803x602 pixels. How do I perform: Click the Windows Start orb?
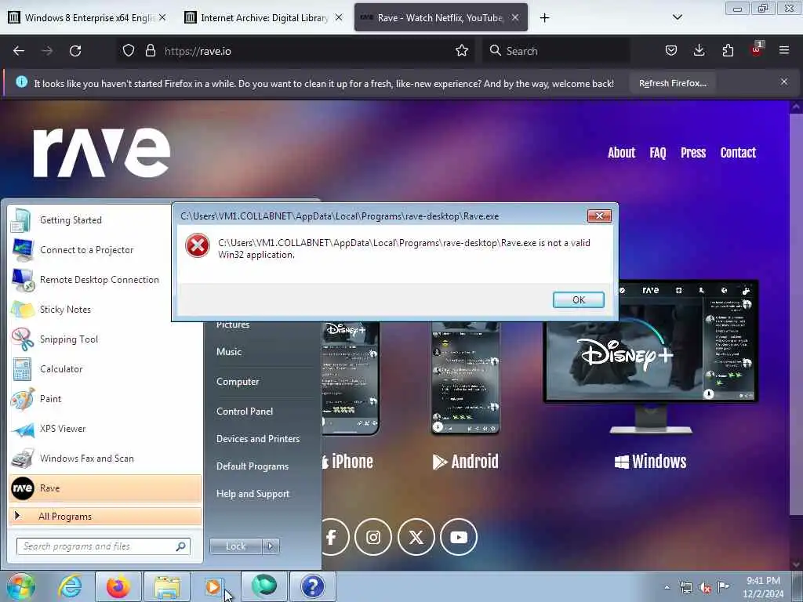coord(20,586)
